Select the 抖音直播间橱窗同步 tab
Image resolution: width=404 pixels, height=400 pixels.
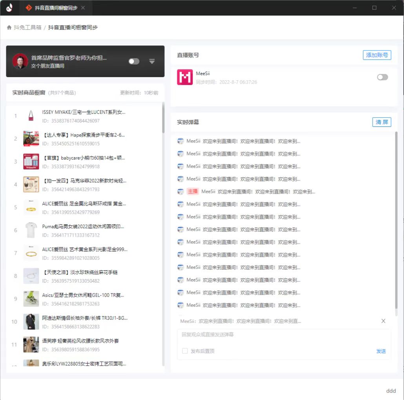56,8
